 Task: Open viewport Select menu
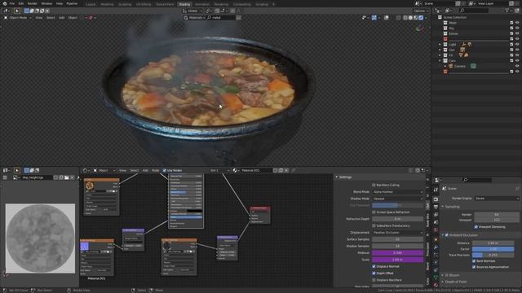coord(51,18)
